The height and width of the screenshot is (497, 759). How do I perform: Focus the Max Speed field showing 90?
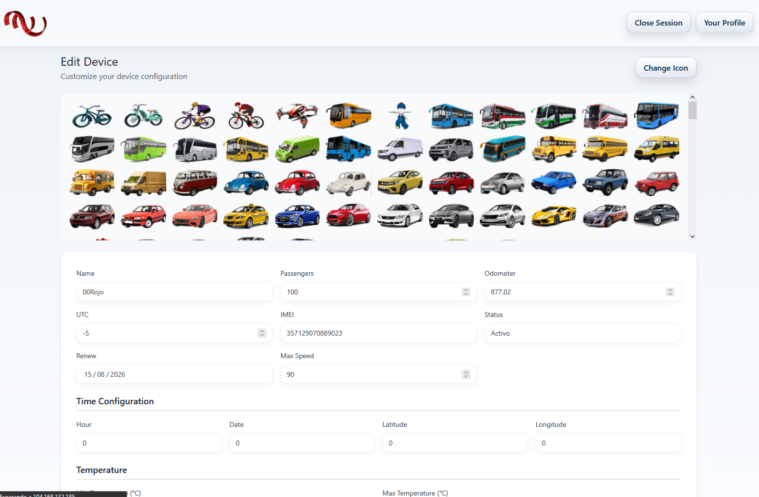[x=378, y=374]
